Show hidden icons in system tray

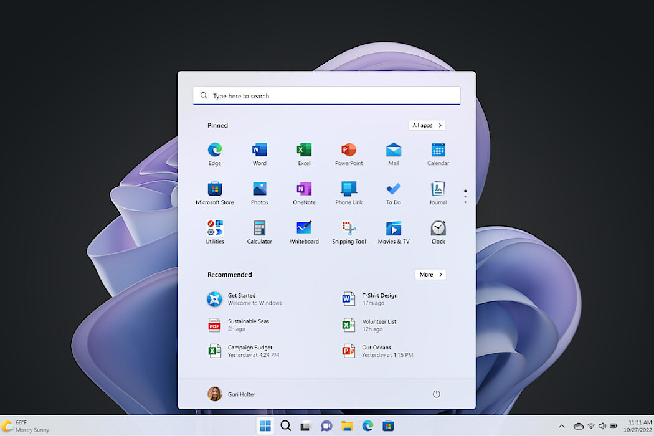click(x=561, y=426)
